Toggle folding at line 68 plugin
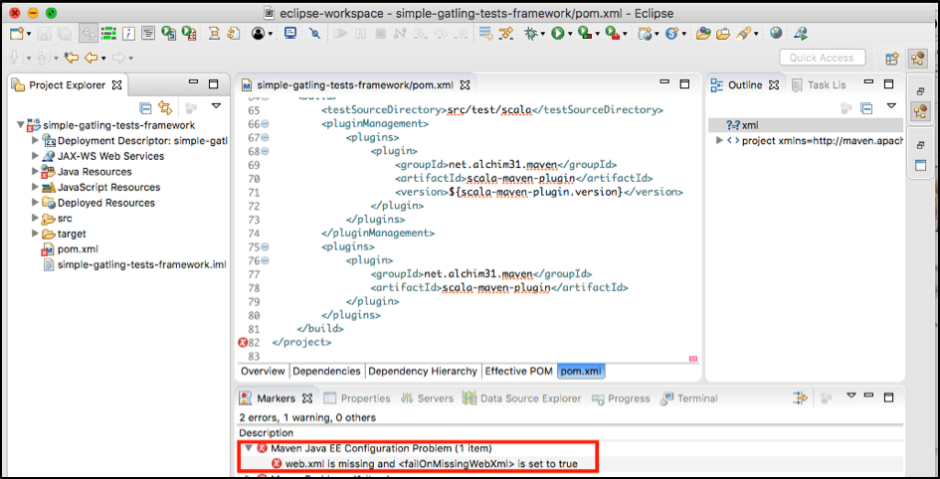 (x=265, y=151)
